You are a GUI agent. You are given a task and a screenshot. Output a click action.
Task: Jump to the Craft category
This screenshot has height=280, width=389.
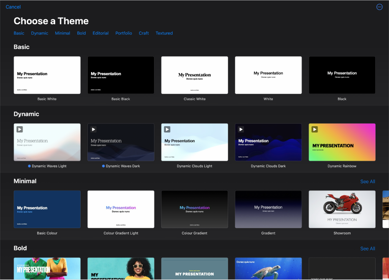pos(144,33)
